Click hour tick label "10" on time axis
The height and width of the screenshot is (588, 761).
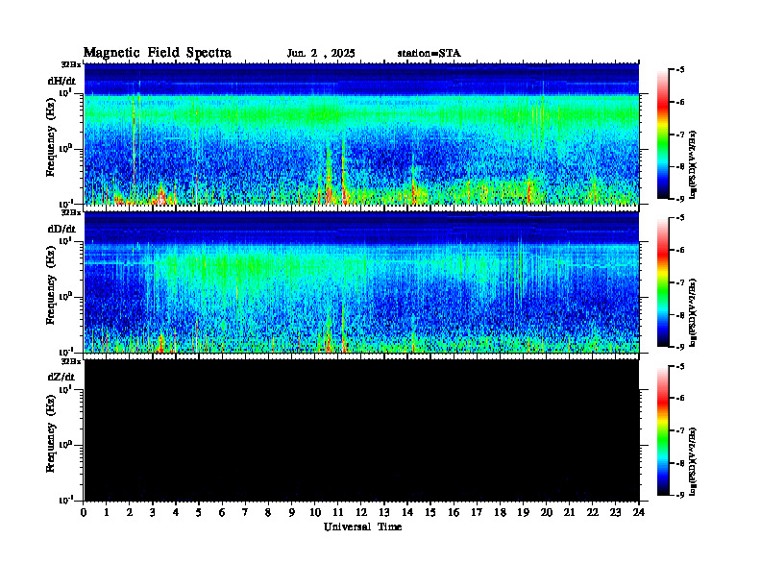point(315,513)
